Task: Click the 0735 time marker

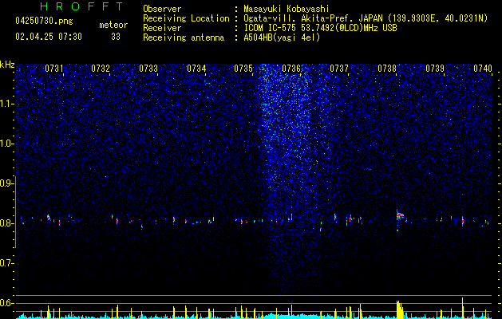Action: click(243, 69)
